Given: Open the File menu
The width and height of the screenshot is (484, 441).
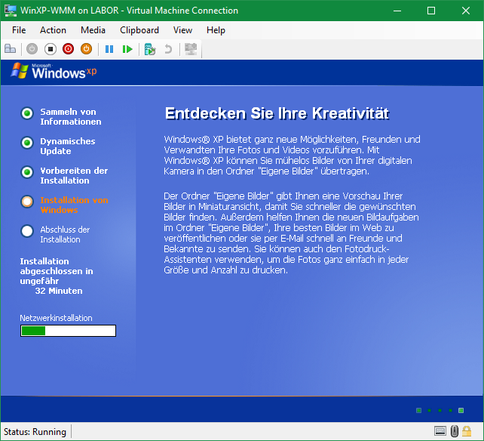Looking at the screenshot, I should [x=19, y=30].
